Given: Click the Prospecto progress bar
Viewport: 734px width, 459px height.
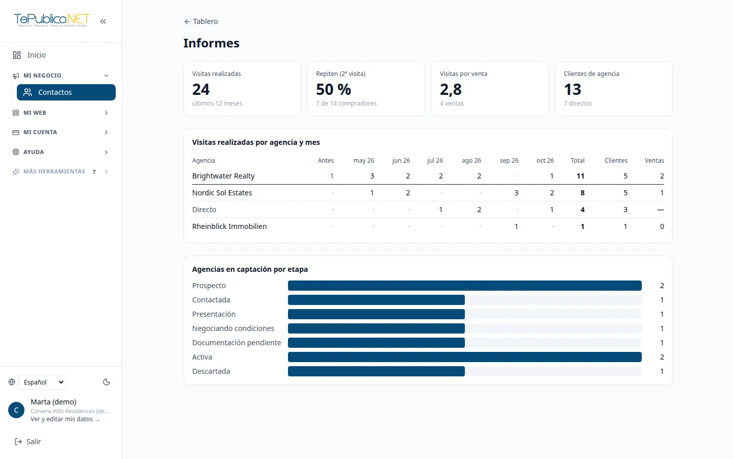Looking at the screenshot, I should (x=465, y=286).
